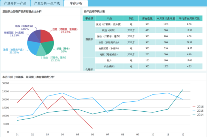Select the 织造（网布） table cell
The height and width of the screenshot is (139, 207).
click(109, 30)
